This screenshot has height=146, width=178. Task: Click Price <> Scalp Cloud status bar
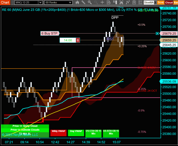pos(25,126)
